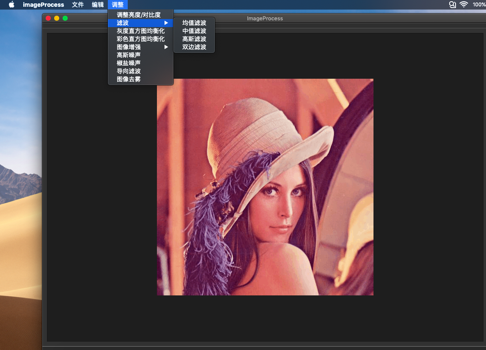
Task: Open the imageProcess application menu
Action: click(44, 5)
